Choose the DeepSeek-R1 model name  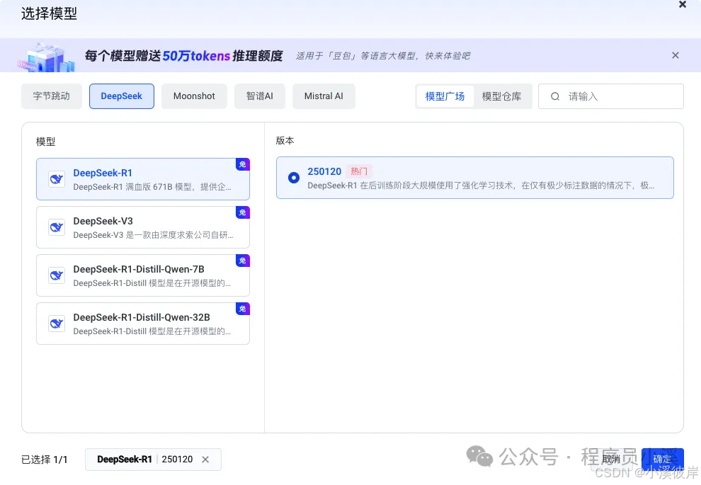coord(103,173)
